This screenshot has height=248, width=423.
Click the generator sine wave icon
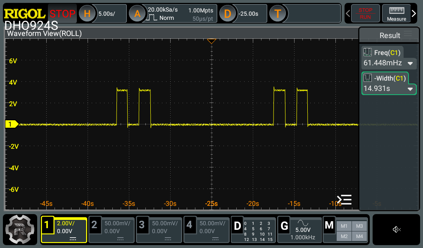click(303, 223)
